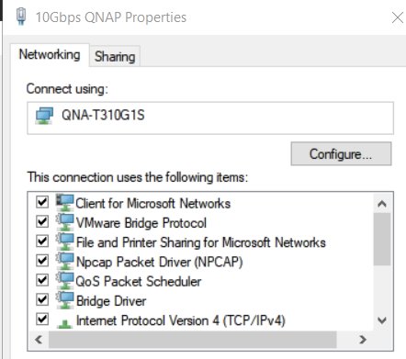This screenshot has width=406, height=359.
Task: Toggle the Npcap Packet Driver checkbox
Action: 42,261
